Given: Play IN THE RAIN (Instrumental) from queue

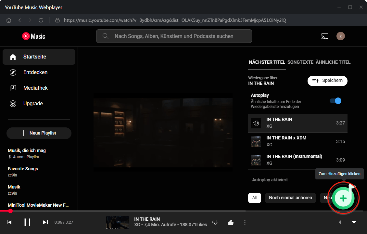Looking at the screenshot, I should tap(298, 160).
